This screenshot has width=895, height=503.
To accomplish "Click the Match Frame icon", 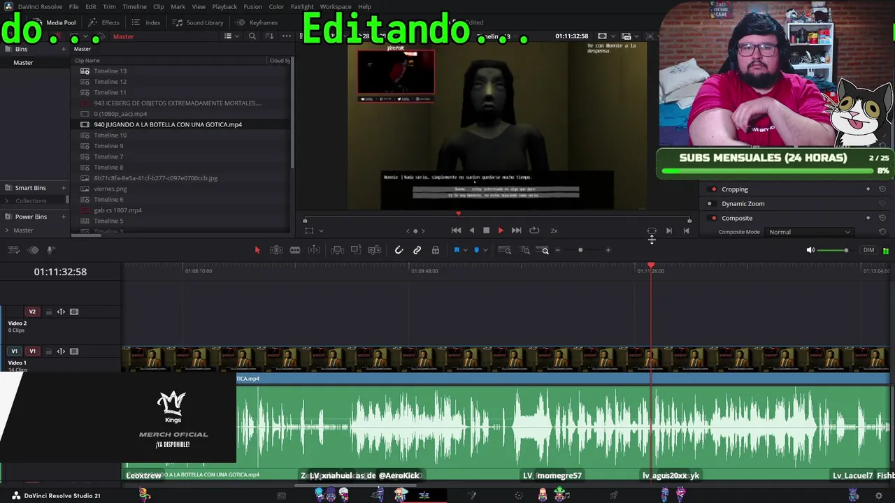I will [652, 231].
